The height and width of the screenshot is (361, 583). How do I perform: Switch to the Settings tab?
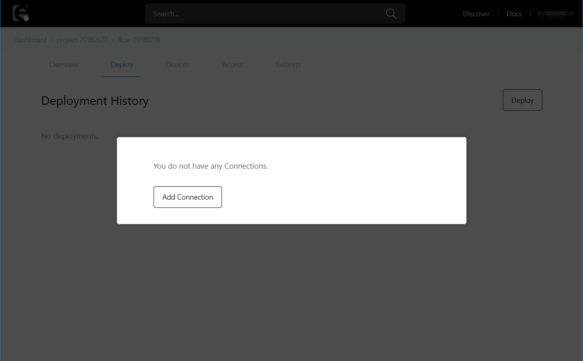pos(288,64)
